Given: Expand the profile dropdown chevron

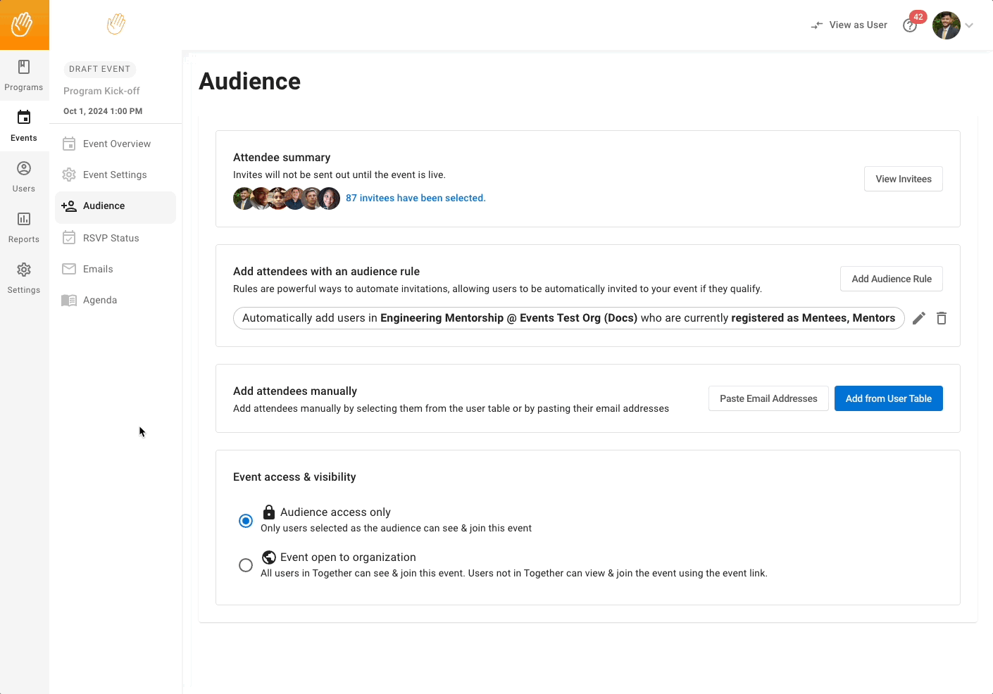Looking at the screenshot, I should [x=969, y=25].
